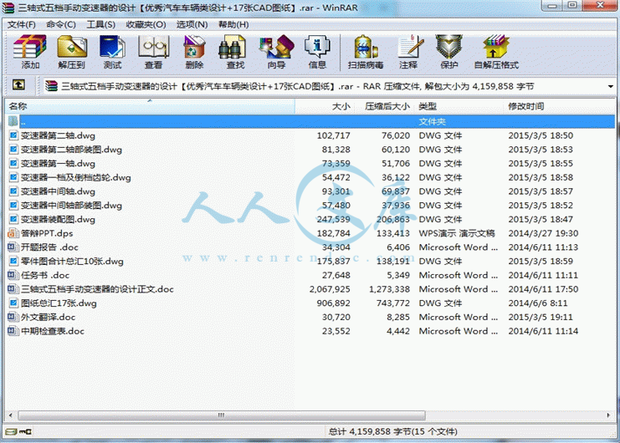Click size value 2,067,925
Screen dimensions: 620x443
point(330,289)
